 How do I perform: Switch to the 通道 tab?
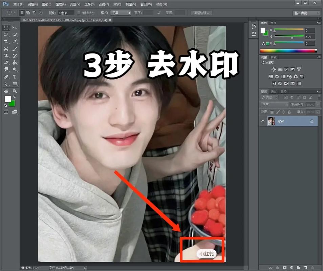tap(274, 92)
